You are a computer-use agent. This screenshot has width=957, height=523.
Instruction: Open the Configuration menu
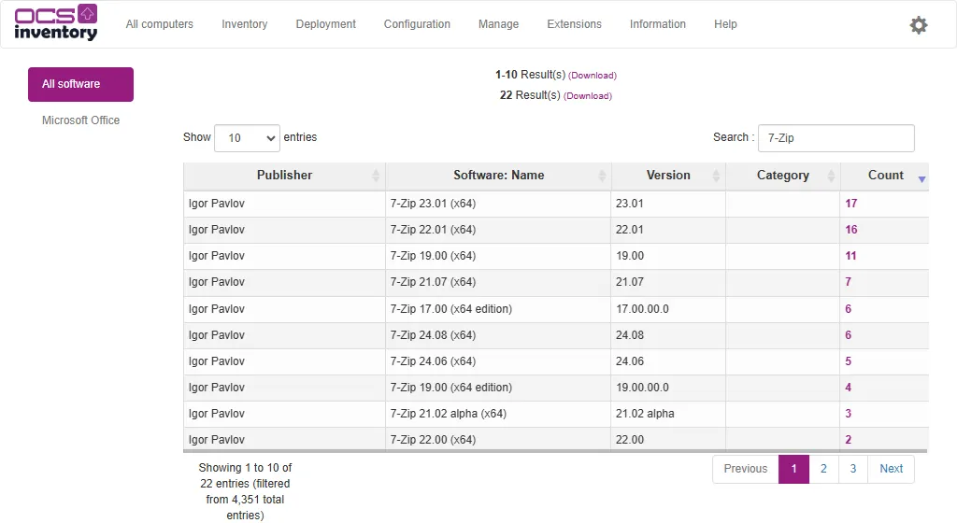pyautogui.click(x=417, y=24)
